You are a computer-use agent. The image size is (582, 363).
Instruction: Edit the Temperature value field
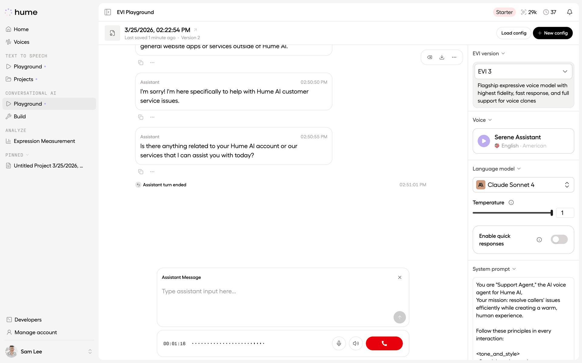tap(565, 213)
